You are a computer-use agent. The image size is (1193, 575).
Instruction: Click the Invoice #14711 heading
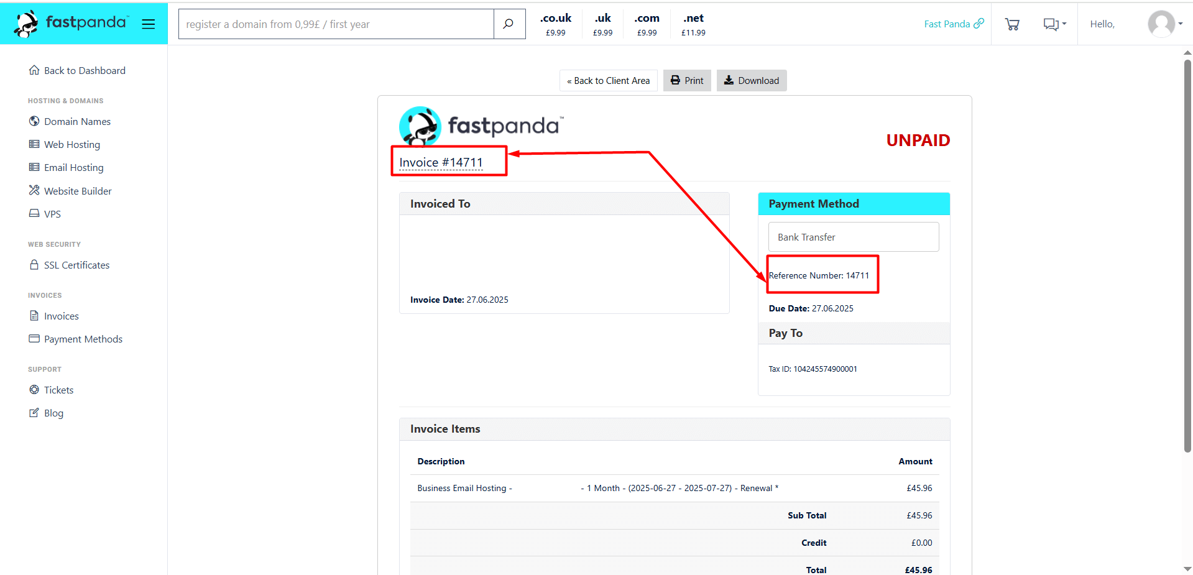[441, 162]
